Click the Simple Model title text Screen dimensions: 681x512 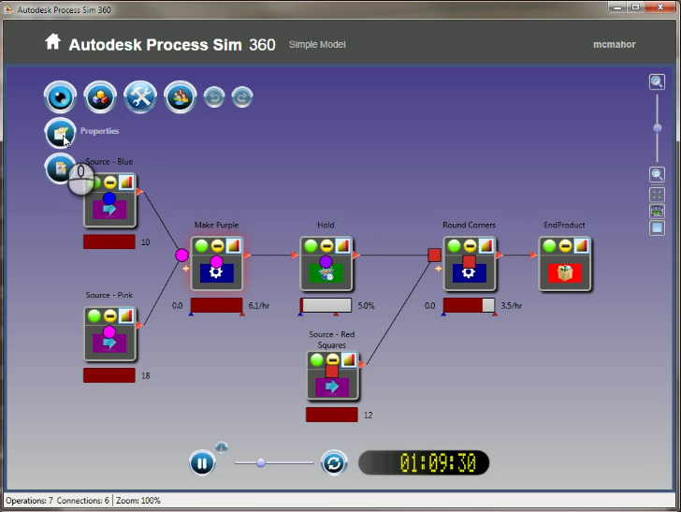[x=317, y=44]
